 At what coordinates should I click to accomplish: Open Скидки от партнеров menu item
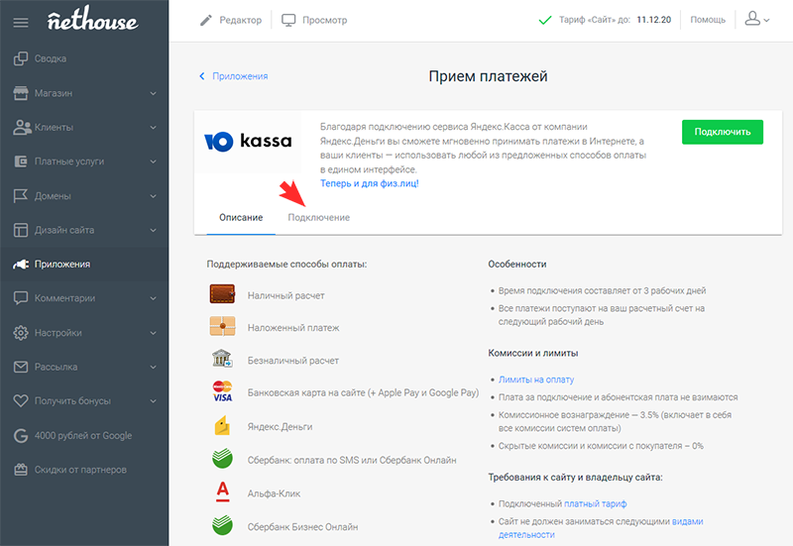click(84, 470)
